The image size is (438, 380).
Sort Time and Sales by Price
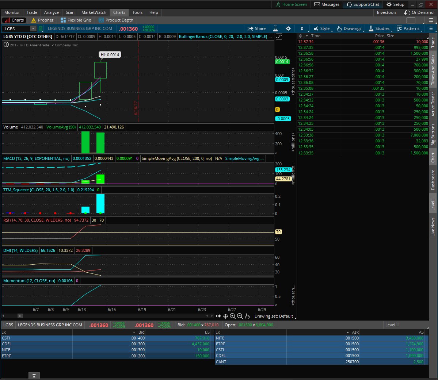pos(380,36)
